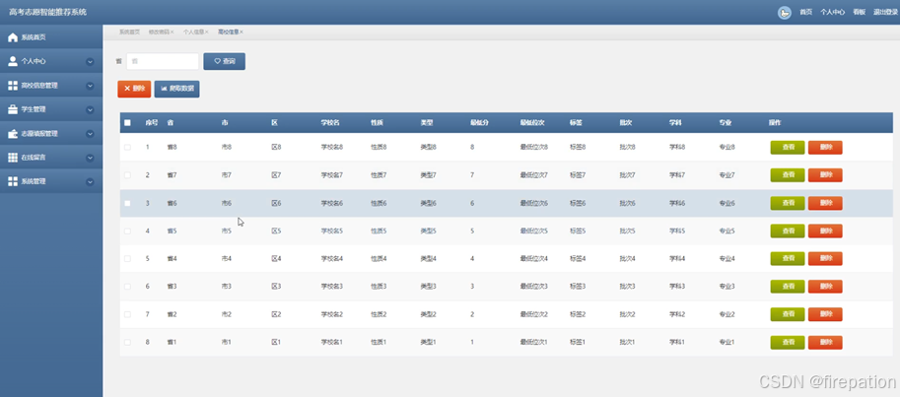Screen dimensions: 900x397
Task: Delete row 学校名7
Action: (x=825, y=175)
